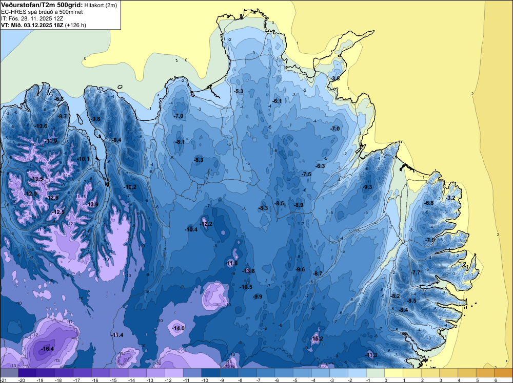Click the -8.2 temperature label

[395, 296]
